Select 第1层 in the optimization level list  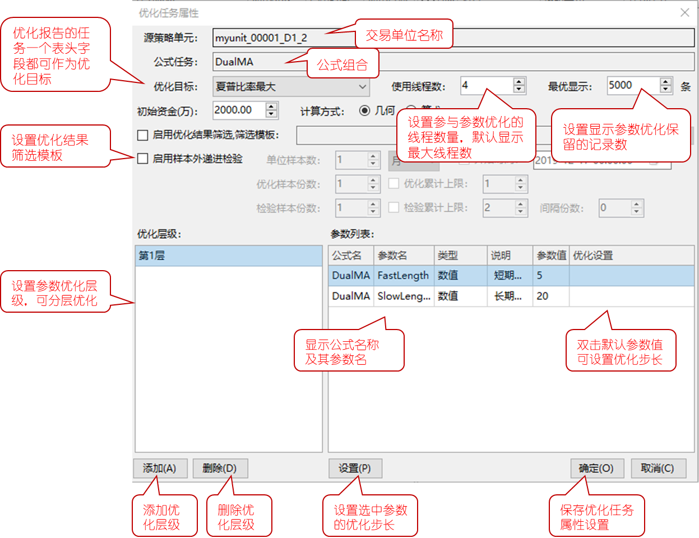click(x=228, y=256)
